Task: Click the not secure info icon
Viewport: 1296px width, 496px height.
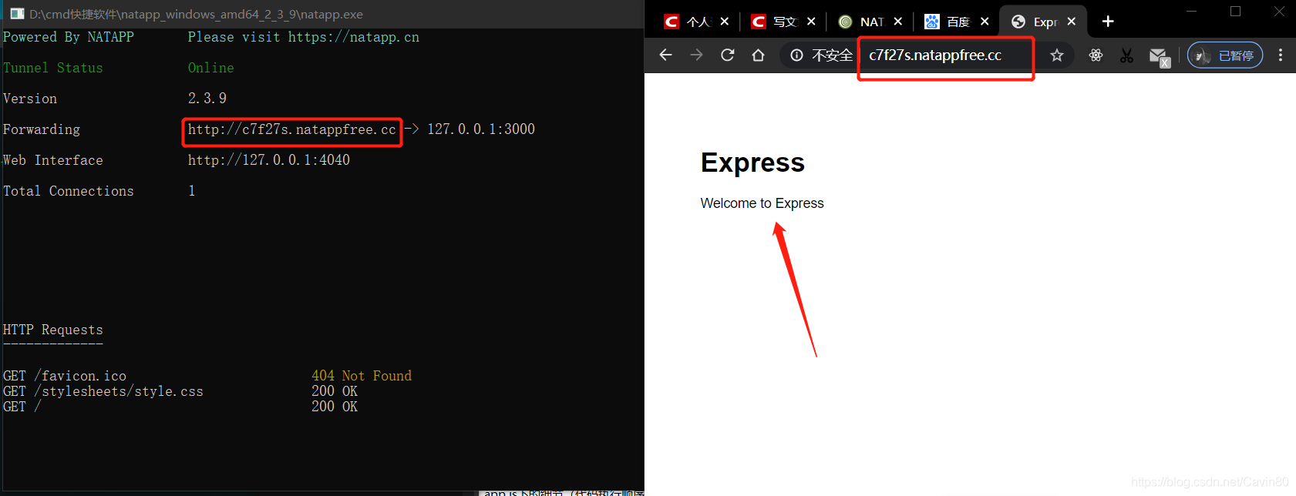Action: pyautogui.click(x=797, y=55)
